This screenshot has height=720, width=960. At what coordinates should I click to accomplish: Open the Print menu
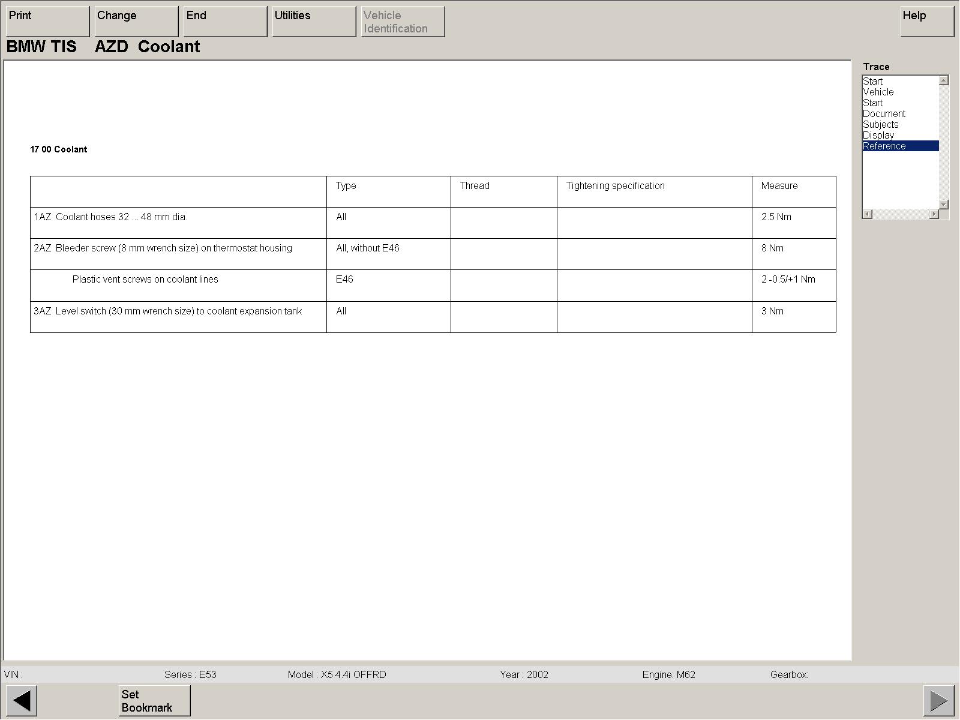(47, 22)
